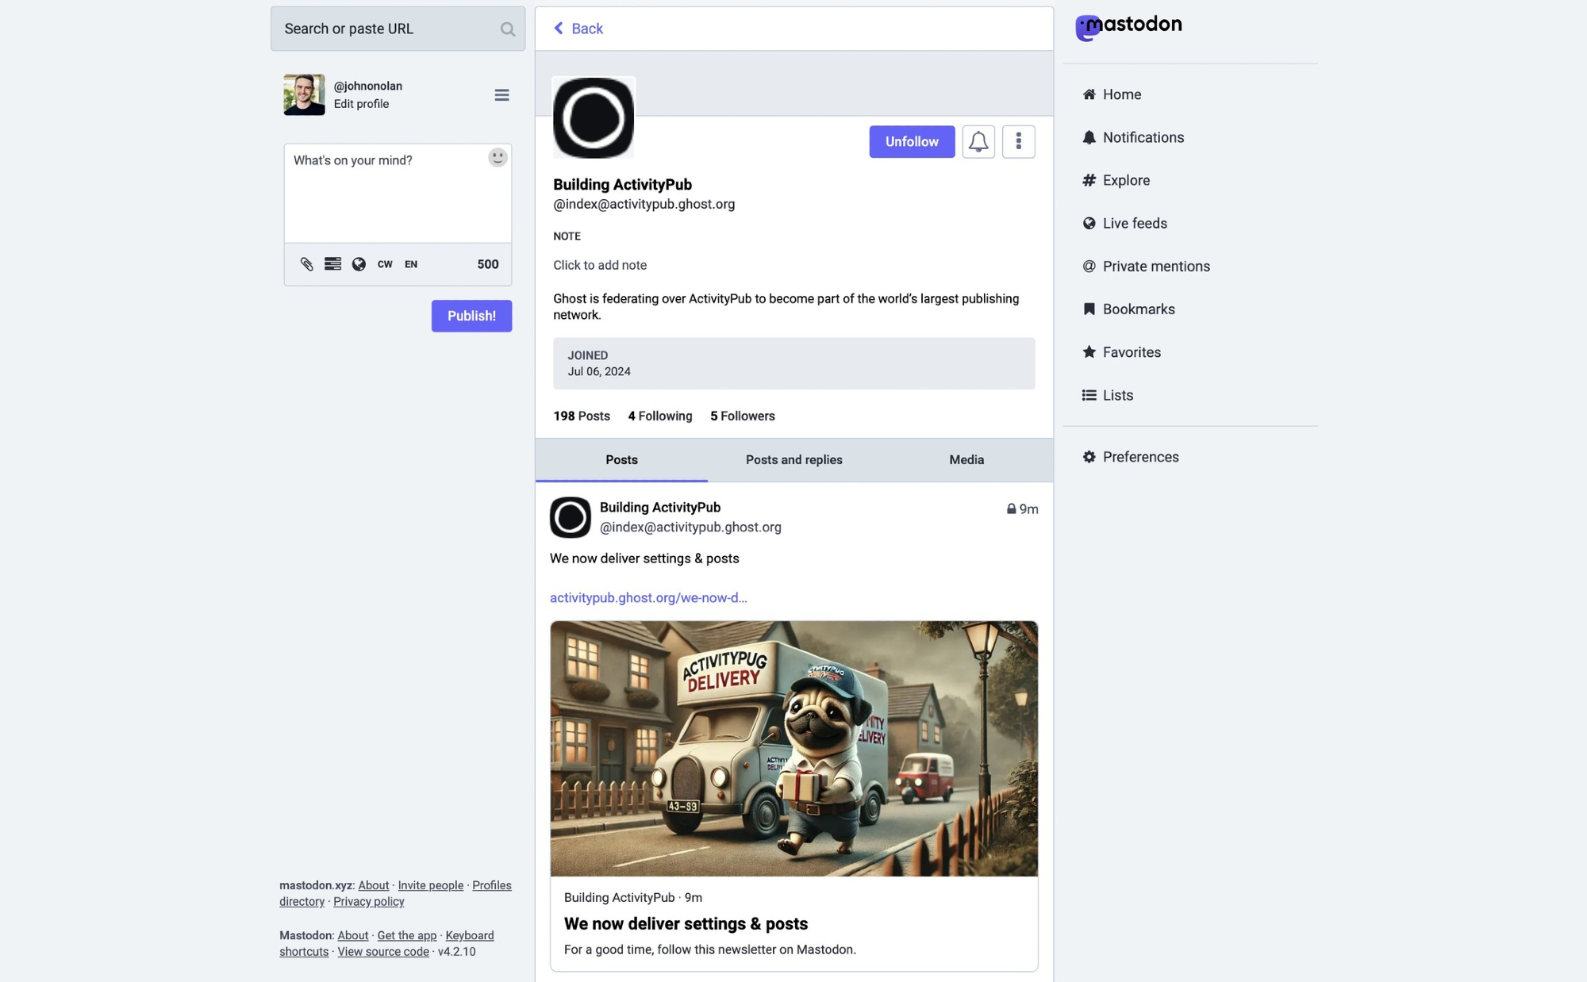Click the search magnifier icon

[508, 29]
